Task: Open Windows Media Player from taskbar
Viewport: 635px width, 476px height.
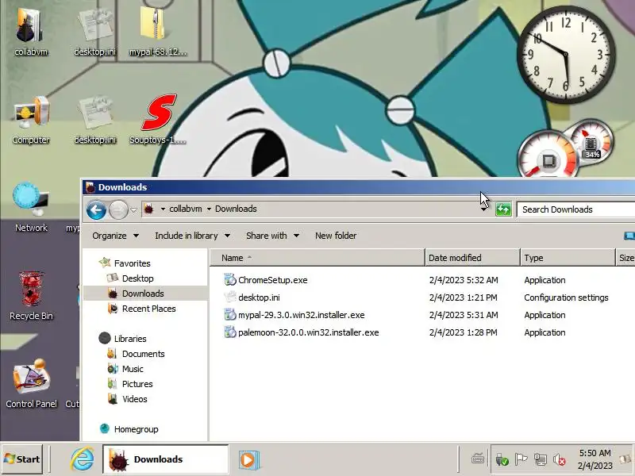Action: coord(248,460)
